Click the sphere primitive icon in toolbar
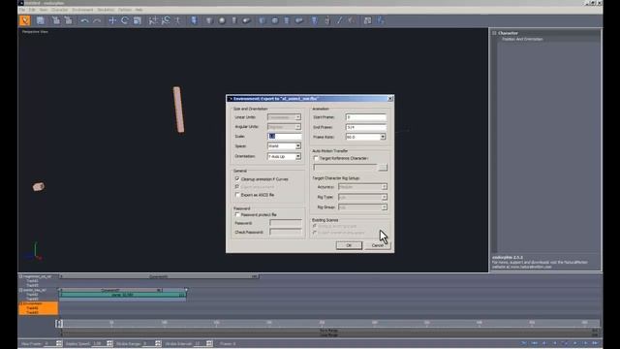Image resolution: width=620 pixels, height=349 pixels. [x=222, y=20]
